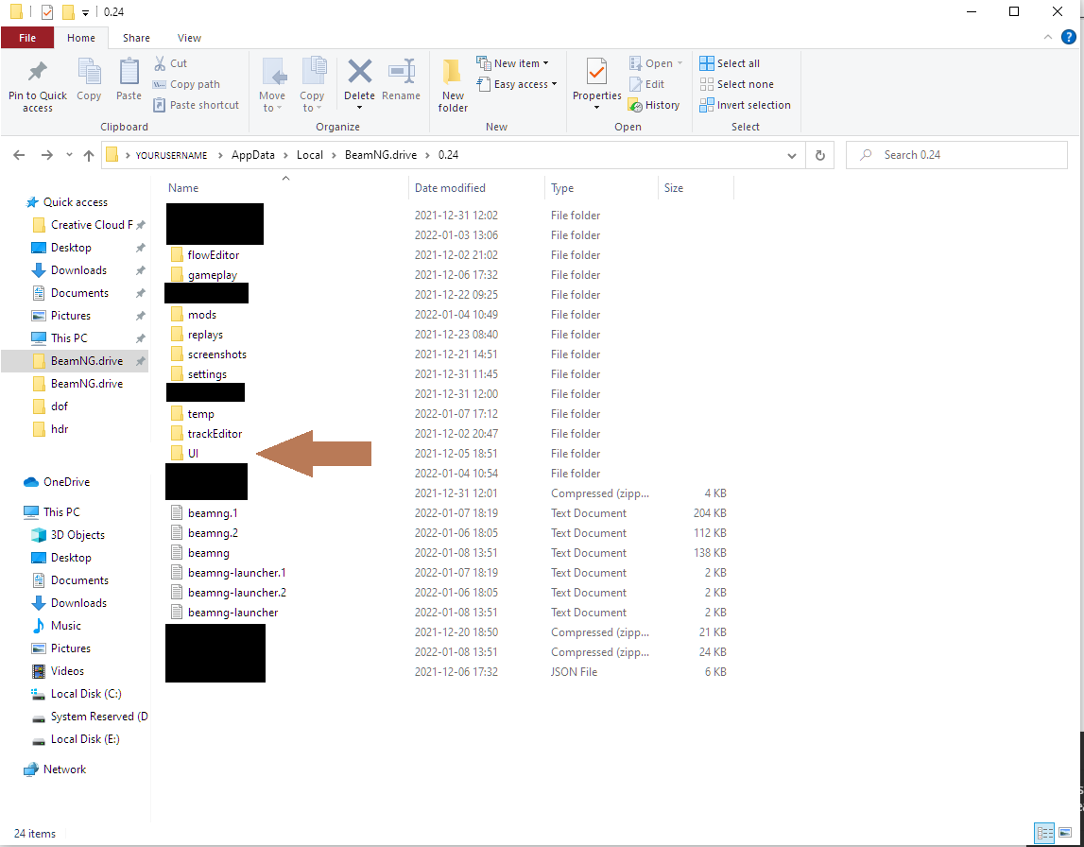Click the Copy ribbon icon

[89, 80]
